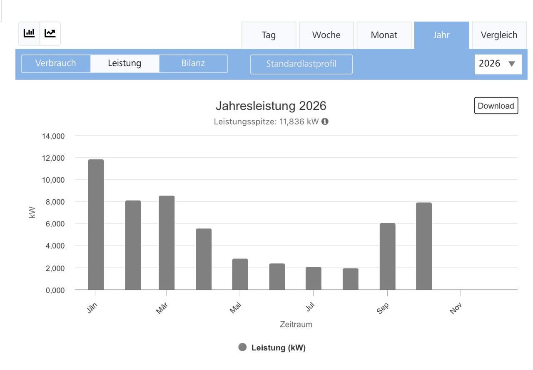Screen dimensions: 533x370
Task: Click info icon next to Leistungsspitze
Action: (324, 122)
